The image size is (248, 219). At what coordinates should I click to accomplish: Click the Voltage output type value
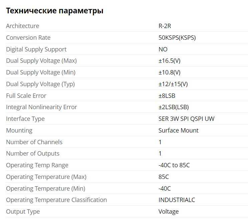click(169, 212)
